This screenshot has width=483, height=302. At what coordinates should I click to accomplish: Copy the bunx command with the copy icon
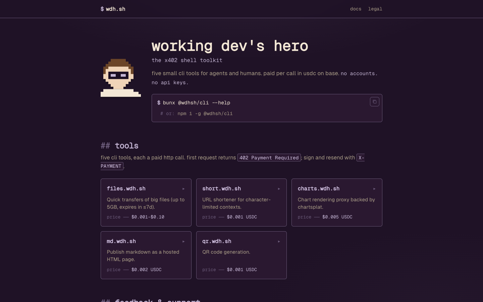375,102
